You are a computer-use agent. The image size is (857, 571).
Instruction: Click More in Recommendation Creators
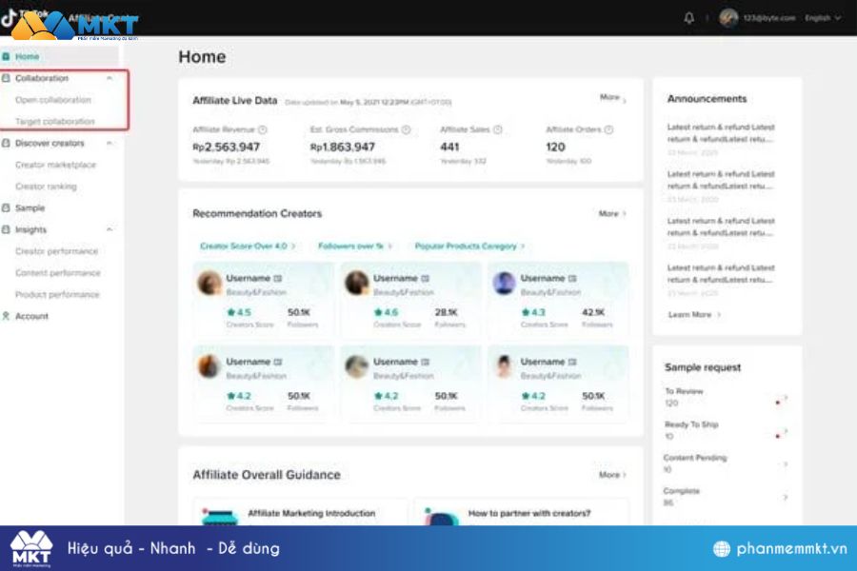point(612,213)
